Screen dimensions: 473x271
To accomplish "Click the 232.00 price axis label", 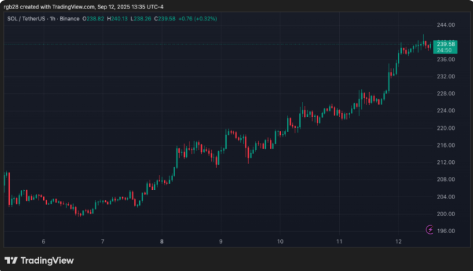I will click(x=446, y=76).
